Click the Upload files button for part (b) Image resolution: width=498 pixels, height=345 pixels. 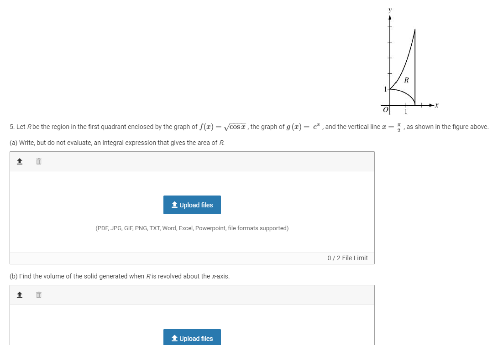pyautogui.click(x=192, y=338)
